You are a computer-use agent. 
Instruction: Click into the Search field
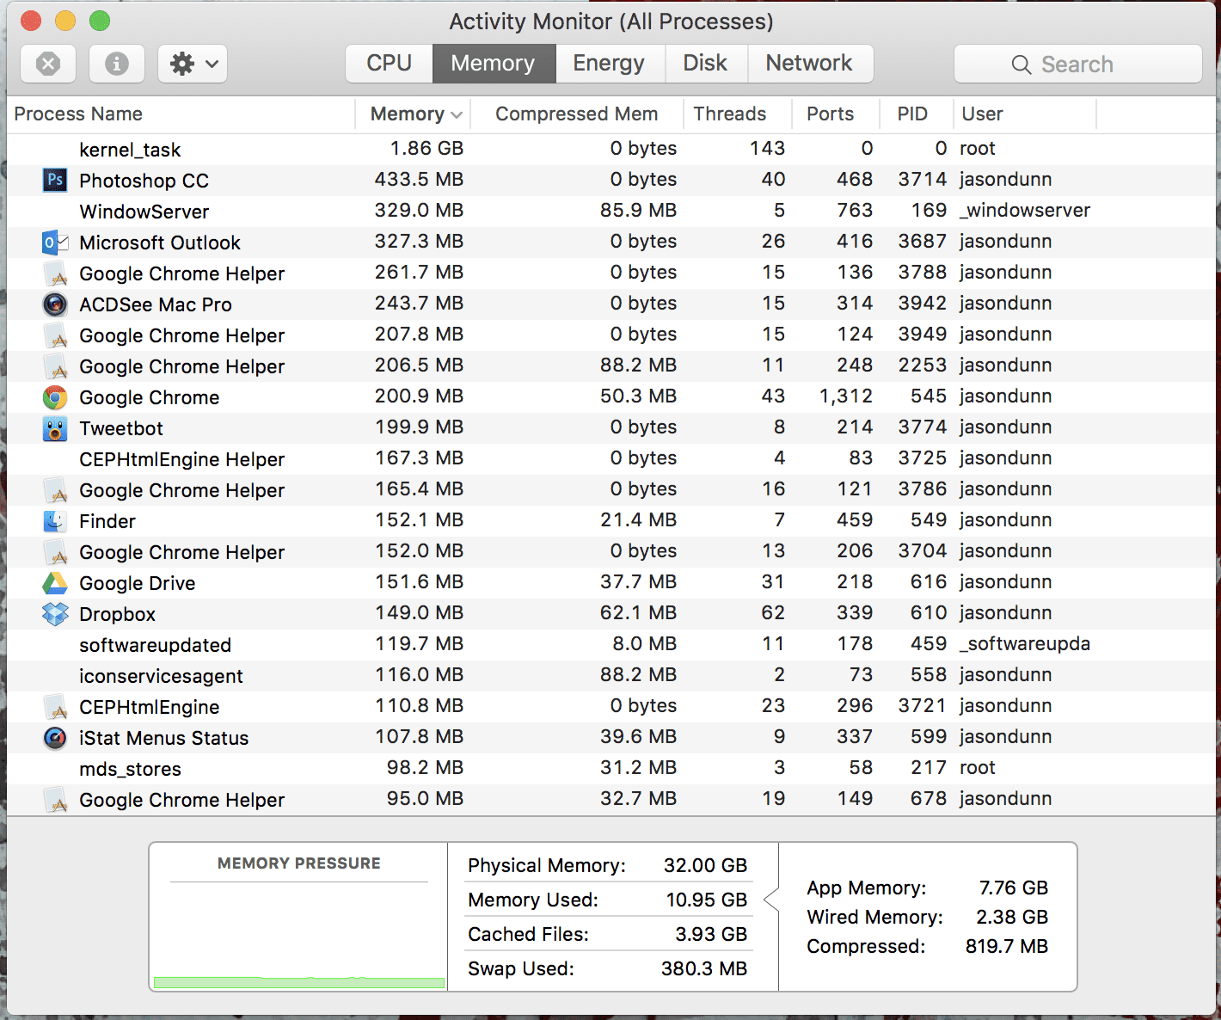pos(1078,64)
